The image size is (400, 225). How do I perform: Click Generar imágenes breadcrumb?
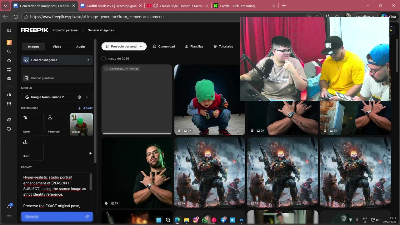coord(101,30)
